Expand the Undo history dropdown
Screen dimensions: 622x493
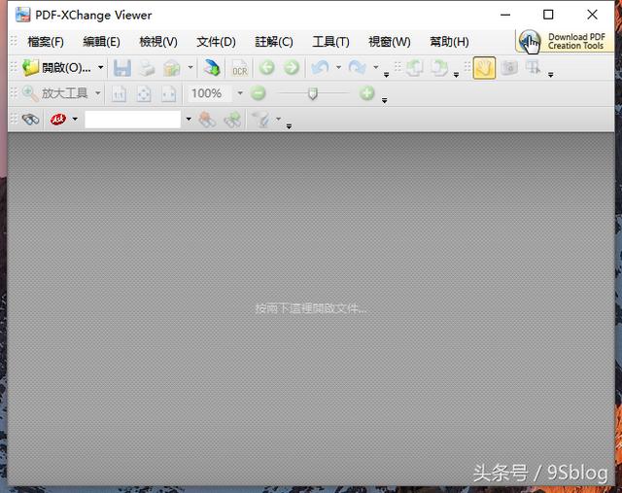pos(338,67)
